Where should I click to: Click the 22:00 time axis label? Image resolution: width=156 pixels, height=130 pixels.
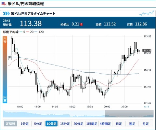[124, 107]
